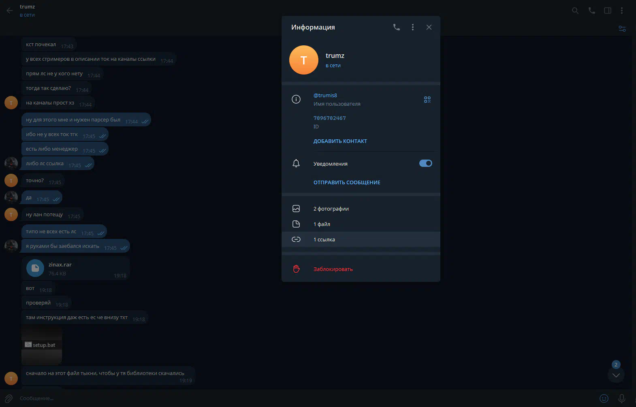This screenshot has height=407, width=636.
Task: Toggle the right sidebar panel icon
Action: (x=607, y=11)
